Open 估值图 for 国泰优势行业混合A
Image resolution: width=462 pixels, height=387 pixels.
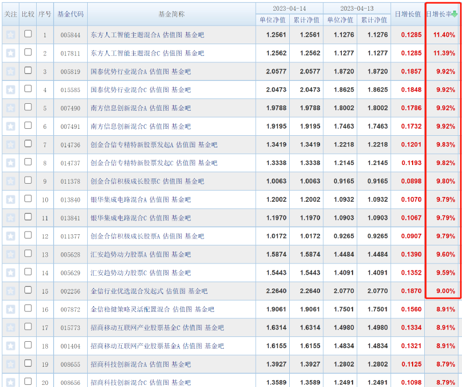159,72
